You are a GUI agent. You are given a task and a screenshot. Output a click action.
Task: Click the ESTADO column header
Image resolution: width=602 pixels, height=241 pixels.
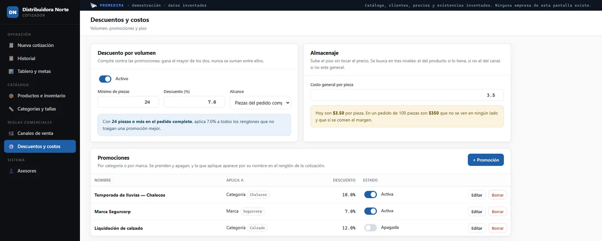tap(370, 180)
